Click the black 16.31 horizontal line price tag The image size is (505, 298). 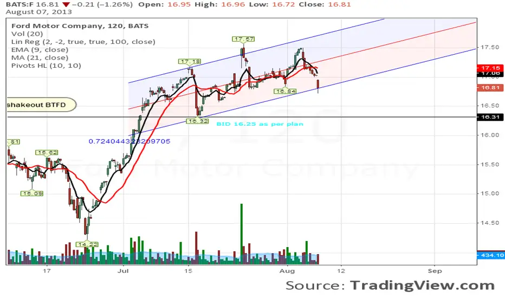pos(489,117)
